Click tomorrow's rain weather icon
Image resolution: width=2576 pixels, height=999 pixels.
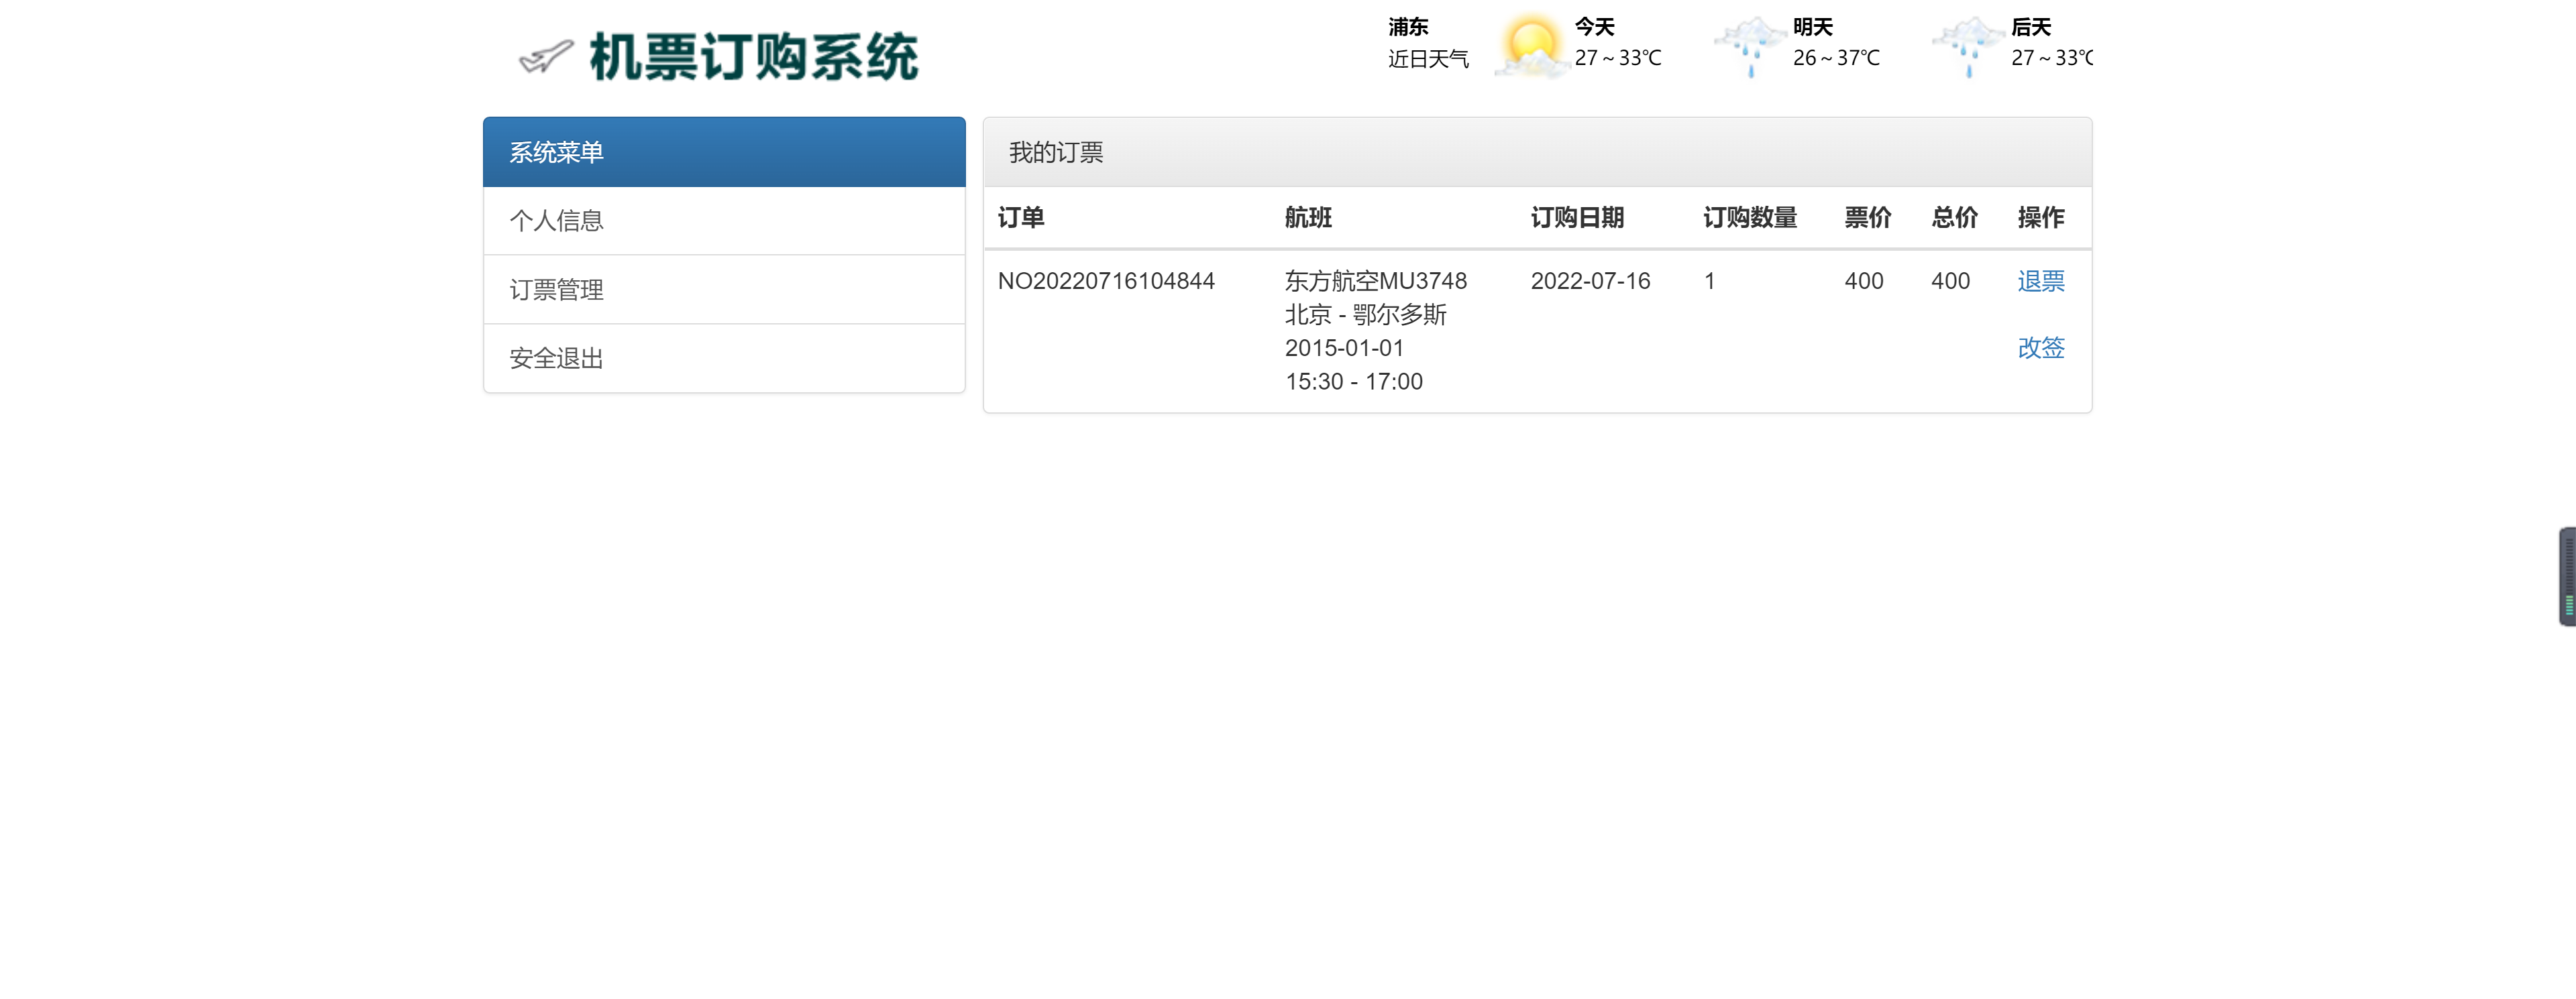1750,45
